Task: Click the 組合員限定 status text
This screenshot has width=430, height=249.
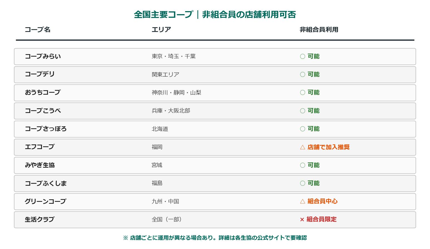Action: (321, 219)
